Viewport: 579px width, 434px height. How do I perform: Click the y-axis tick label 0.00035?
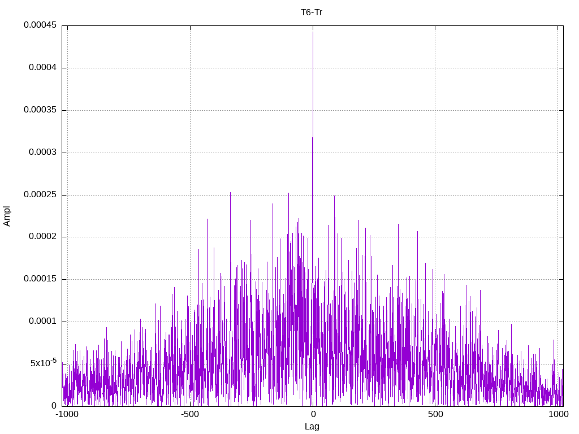click(40, 110)
